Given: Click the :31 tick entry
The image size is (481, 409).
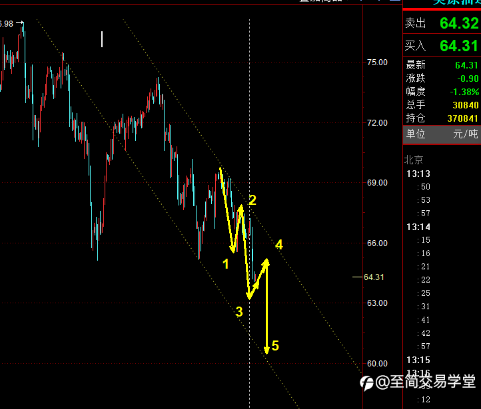Looking at the screenshot, I should [x=424, y=307].
